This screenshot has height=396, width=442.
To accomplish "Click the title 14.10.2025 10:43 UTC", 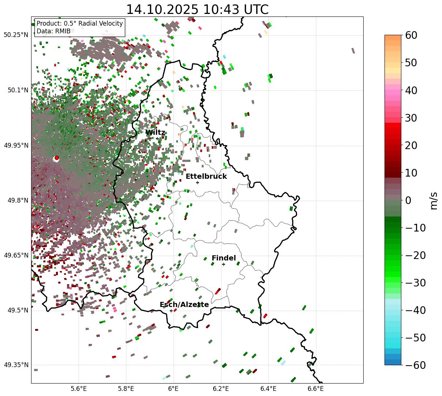I will 197,10.
